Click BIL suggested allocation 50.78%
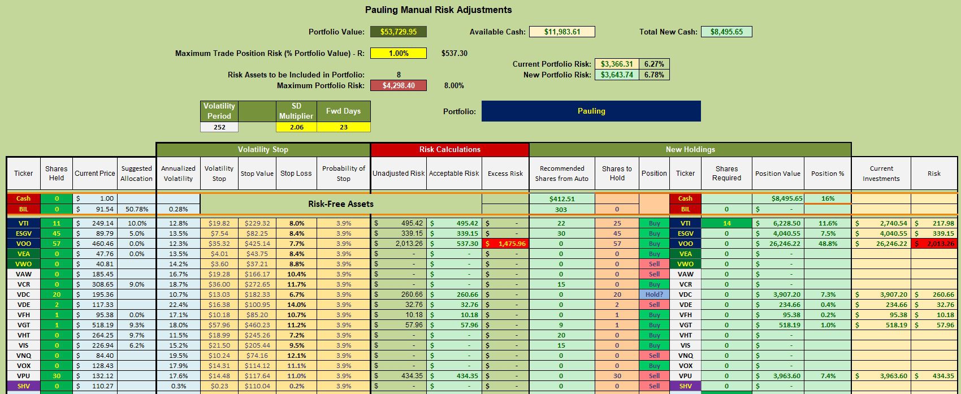 point(136,209)
